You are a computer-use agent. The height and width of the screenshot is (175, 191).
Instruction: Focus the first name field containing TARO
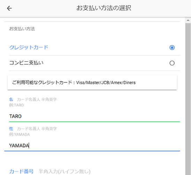pos(94,116)
